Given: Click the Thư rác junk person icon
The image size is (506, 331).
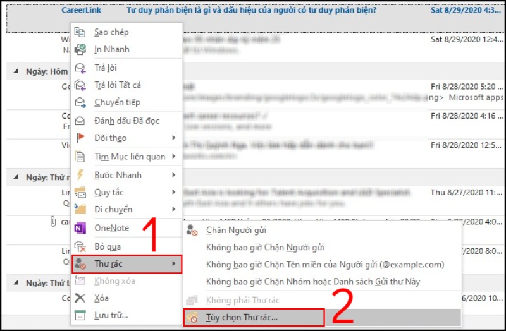Looking at the screenshot, I should coord(80,264).
